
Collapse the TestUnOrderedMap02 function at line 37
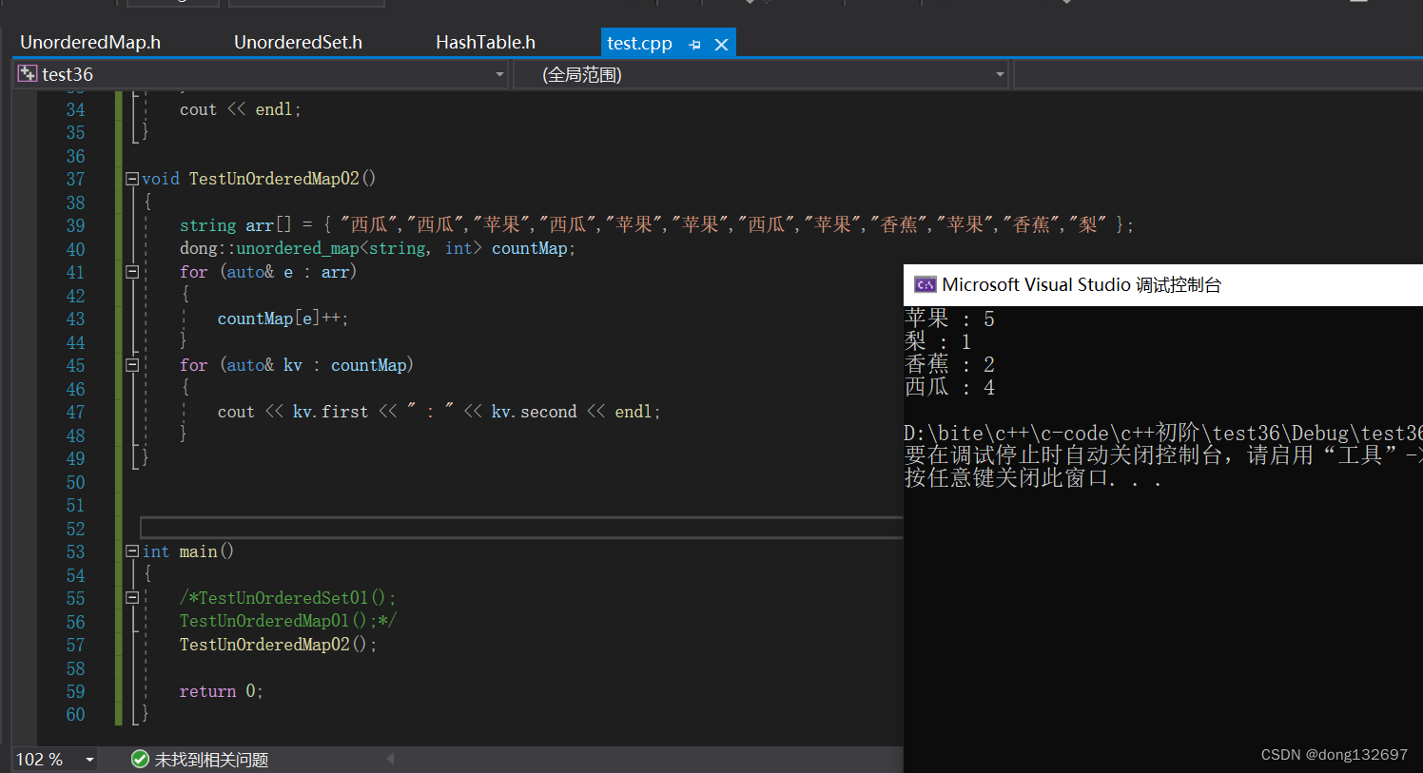(132, 178)
